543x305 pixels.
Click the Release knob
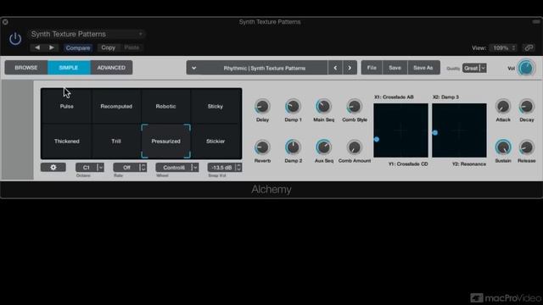click(x=526, y=147)
